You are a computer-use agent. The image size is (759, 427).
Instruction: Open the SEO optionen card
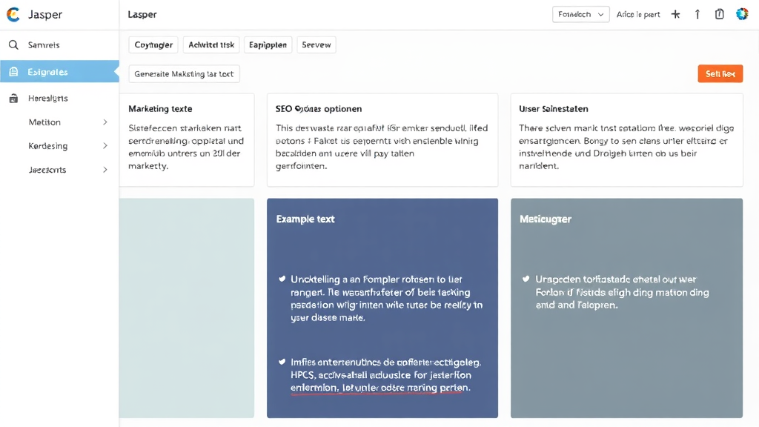382,140
